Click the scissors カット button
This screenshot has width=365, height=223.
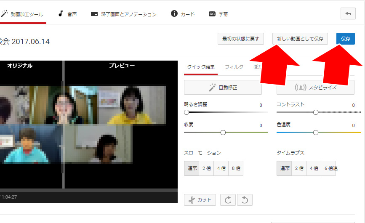(x=200, y=200)
